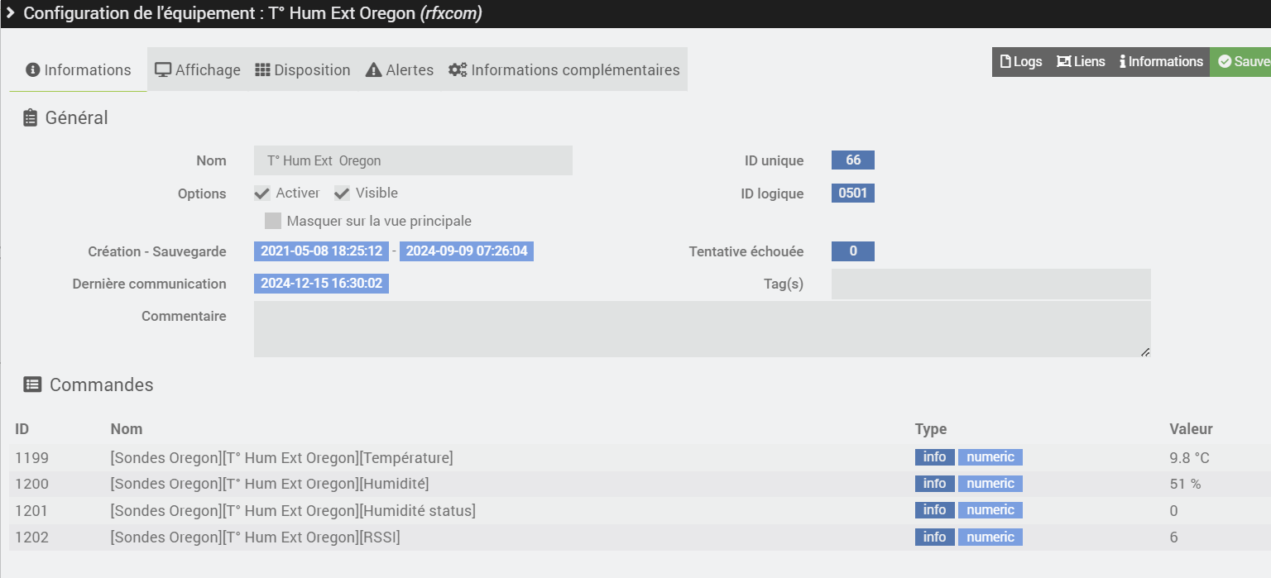Click the Informations complémentaires gears icon
The width and height of the screenshot is (1271, 578).
tap(458, 70)
